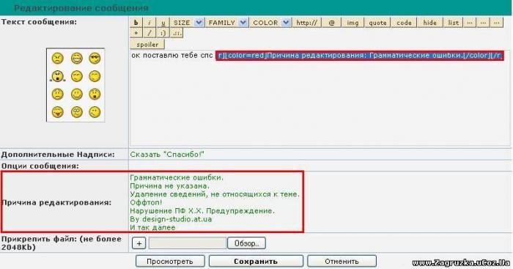Click the Отменить button

tap(342, 262)
